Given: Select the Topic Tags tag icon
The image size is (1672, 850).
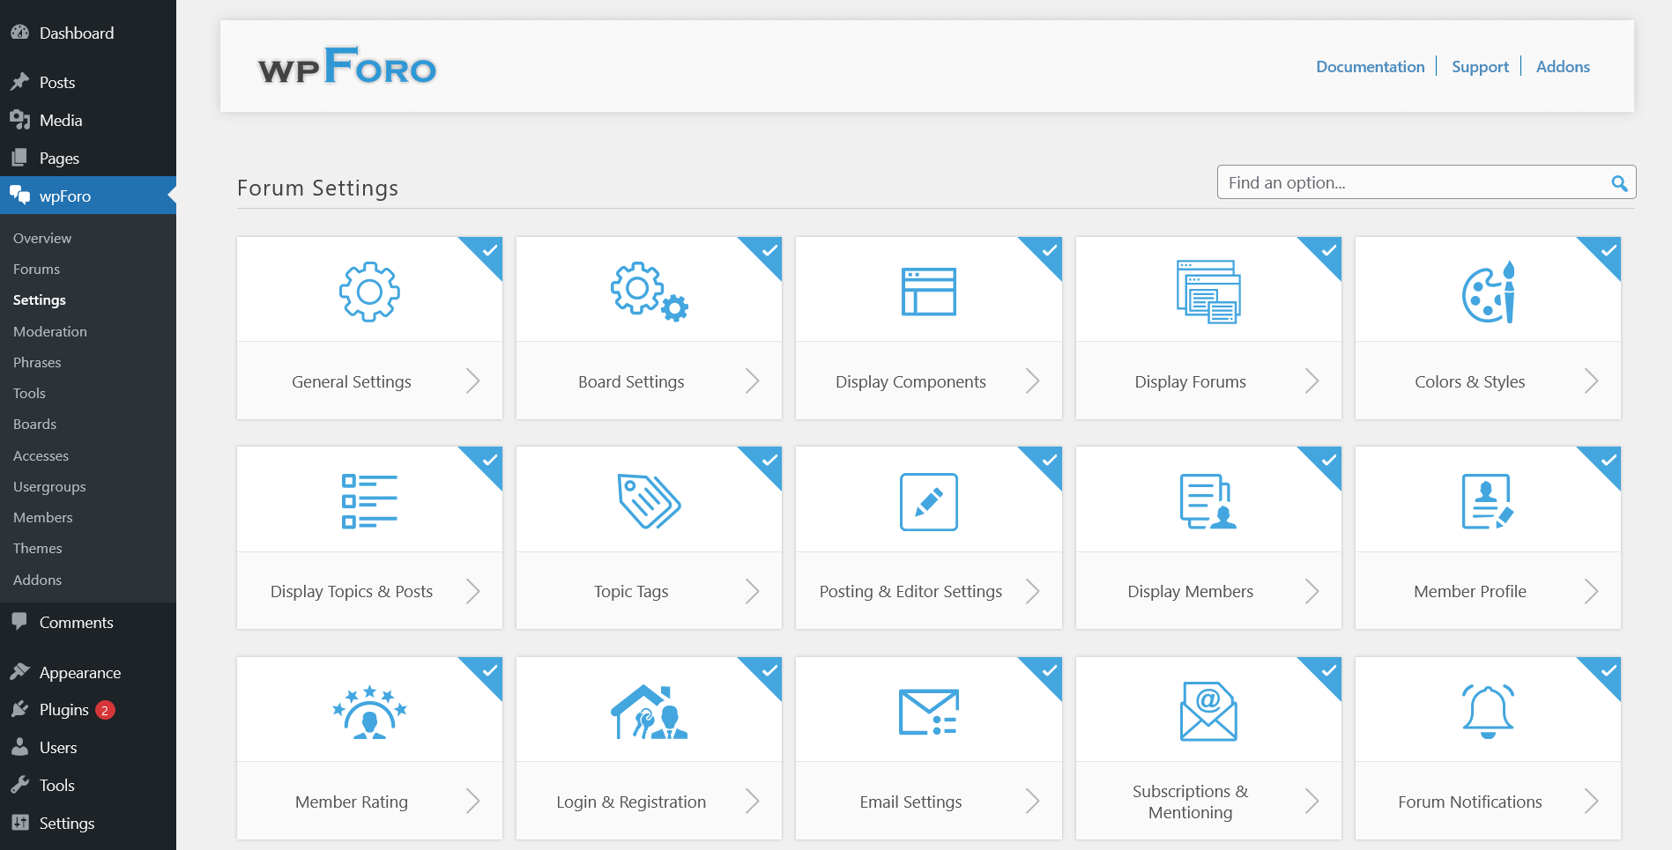Looking at the screenshot, I should 649,502.
